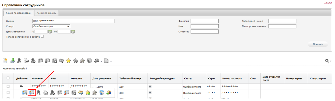The image size is (335, 101).
Task: Click the document list icon in main toolbar
Action: 106,60
